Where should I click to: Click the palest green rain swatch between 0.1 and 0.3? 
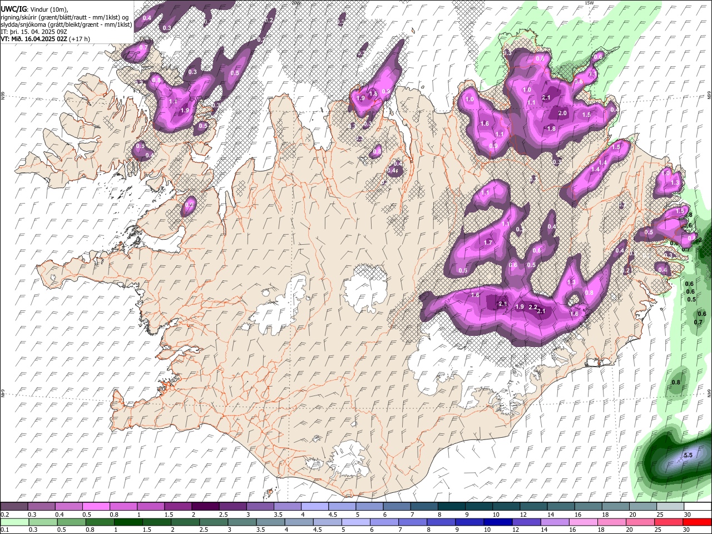14,522
